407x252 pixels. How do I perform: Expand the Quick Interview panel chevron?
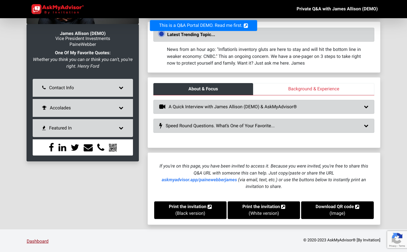[366, 107]
